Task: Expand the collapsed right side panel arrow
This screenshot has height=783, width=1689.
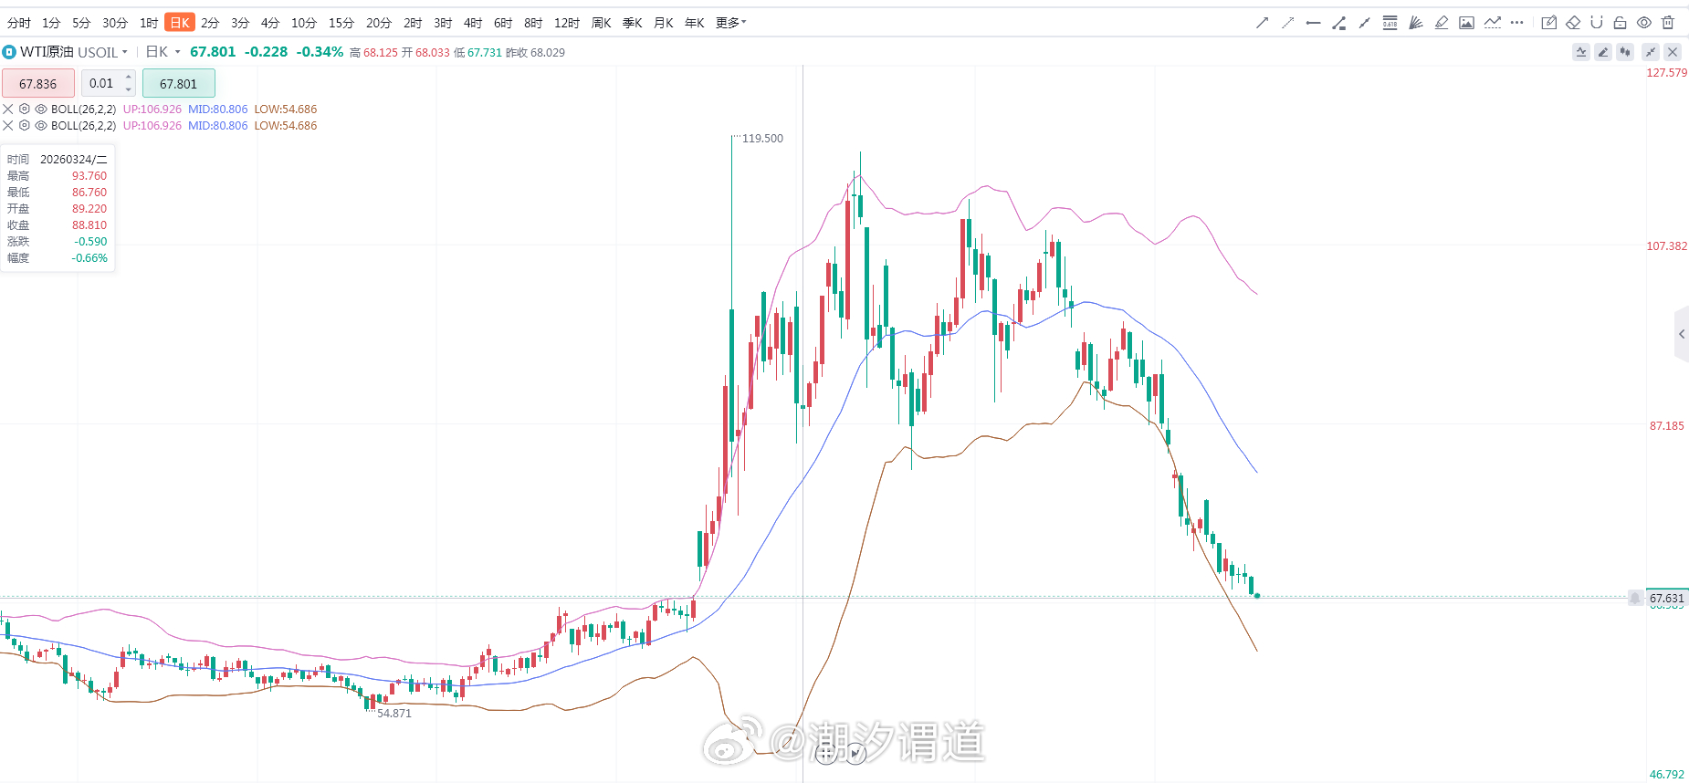Action: click(1682, 334)
